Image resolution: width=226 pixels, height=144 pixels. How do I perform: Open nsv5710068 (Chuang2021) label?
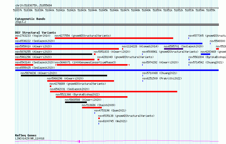point(160,73)
